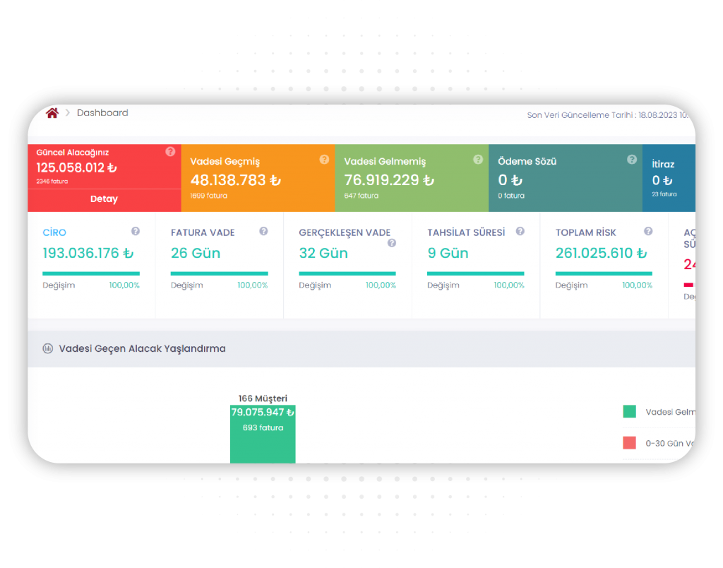The image size is (723, 568).
Task: Open the Dashboard breadcrumb link
Action: coord(102,113)
